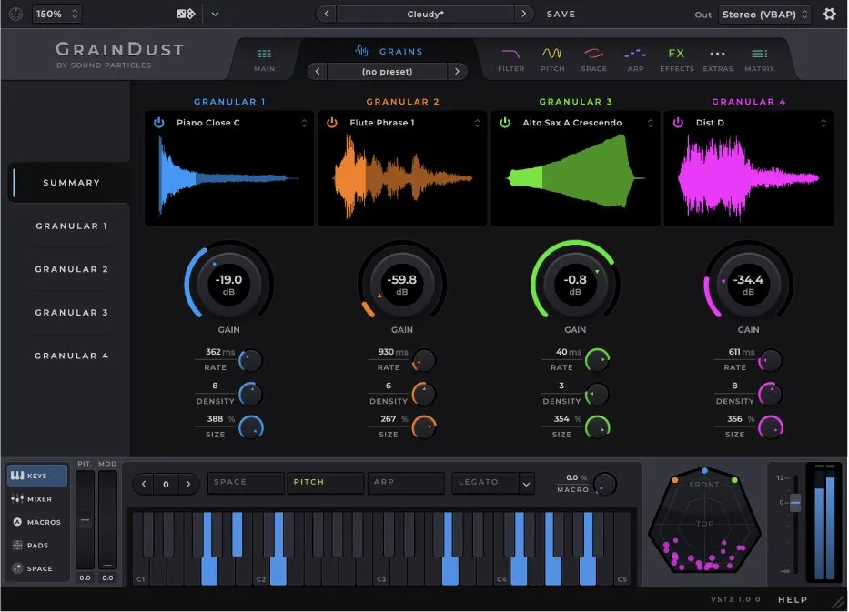
Task: Expand the Piano Close C sample selector
Action: pyautogui.click(x=304, y=124)
